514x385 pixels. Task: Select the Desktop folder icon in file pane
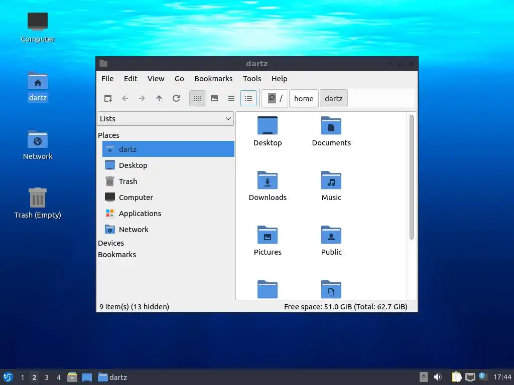268,126
